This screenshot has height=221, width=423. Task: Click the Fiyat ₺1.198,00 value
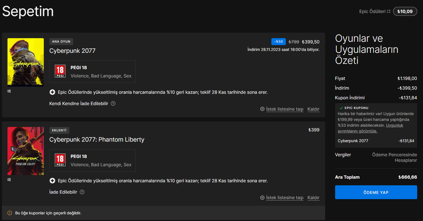407,78
